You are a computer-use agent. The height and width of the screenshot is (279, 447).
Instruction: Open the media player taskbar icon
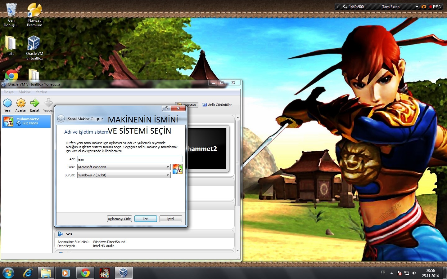click(x=65, y=273)
